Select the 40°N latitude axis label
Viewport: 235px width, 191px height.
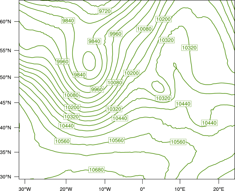6,128
